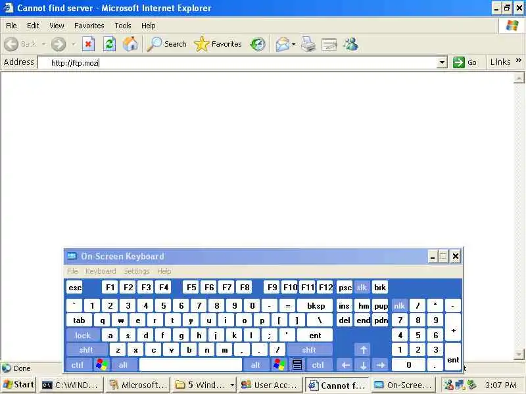
Task: Expand the address bar dropdown arrow
Action: click(442, 62)
